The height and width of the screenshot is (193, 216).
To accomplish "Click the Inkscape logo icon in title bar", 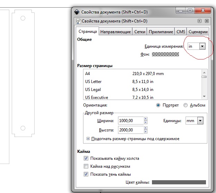I will 77,12.
